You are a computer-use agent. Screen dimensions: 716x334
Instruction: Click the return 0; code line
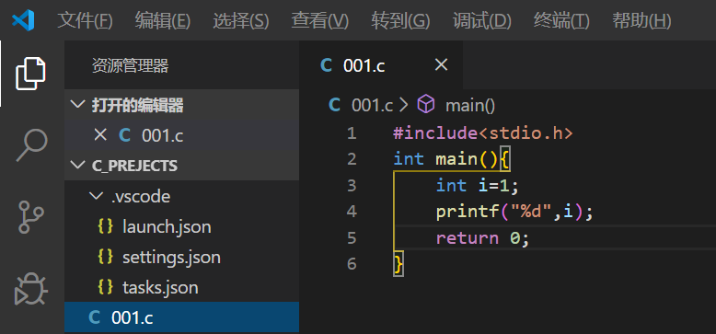(x=482, y=237)
